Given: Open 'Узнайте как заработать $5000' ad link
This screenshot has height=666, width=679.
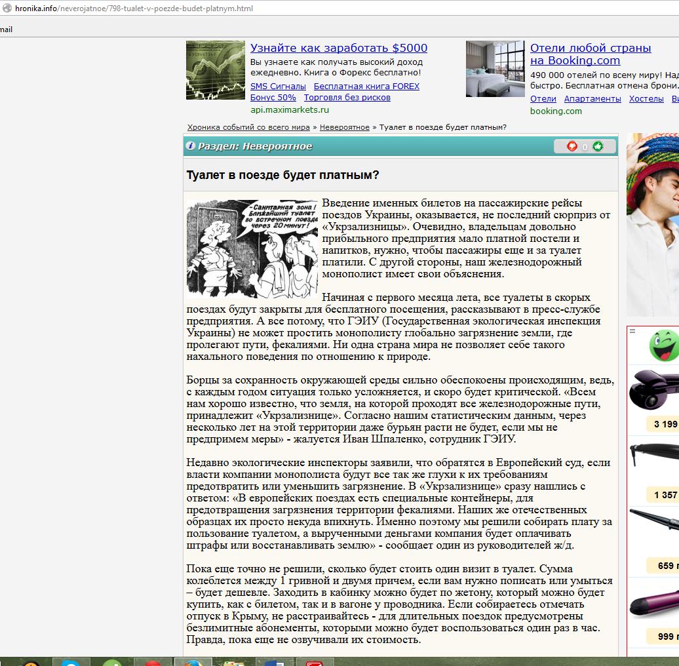Looking at the screenshot, I should click(338, 48).
